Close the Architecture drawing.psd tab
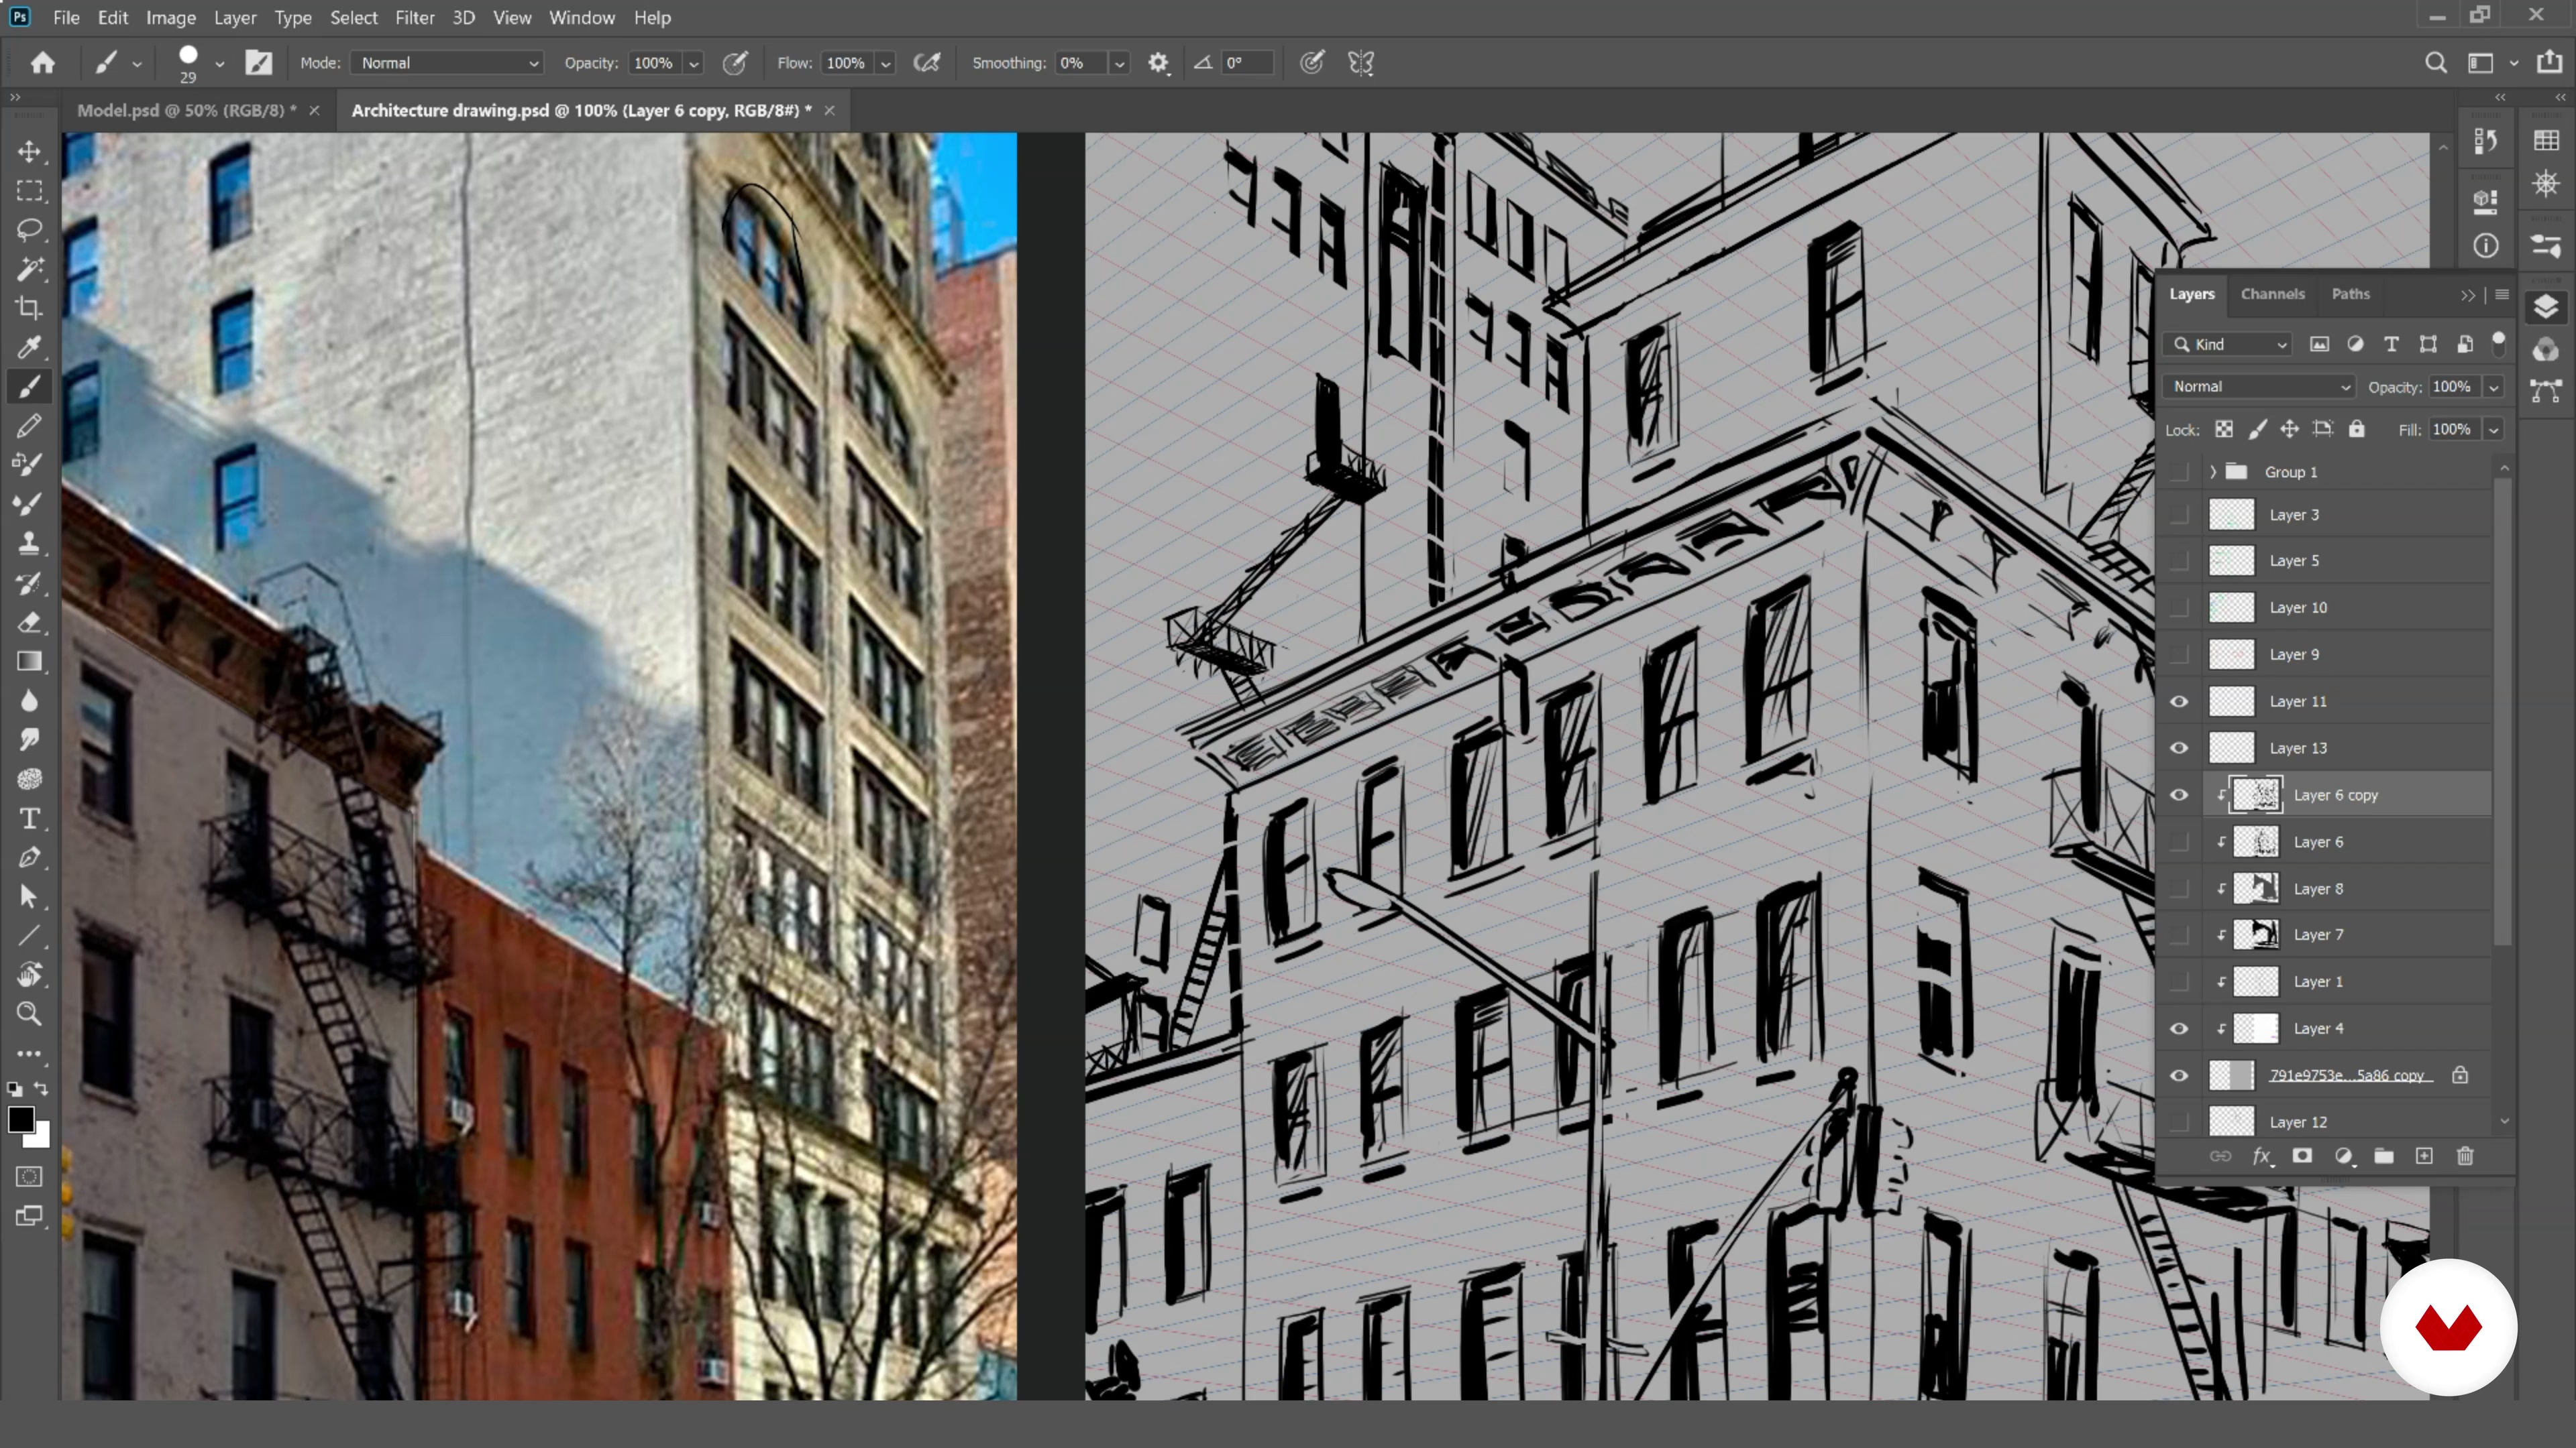 tap(829, 110)
